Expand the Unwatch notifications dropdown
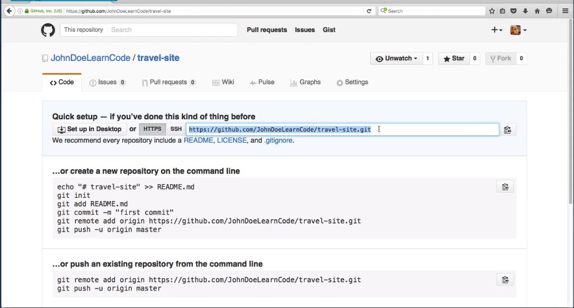The image size is (574, 308). tap(397, 58)
